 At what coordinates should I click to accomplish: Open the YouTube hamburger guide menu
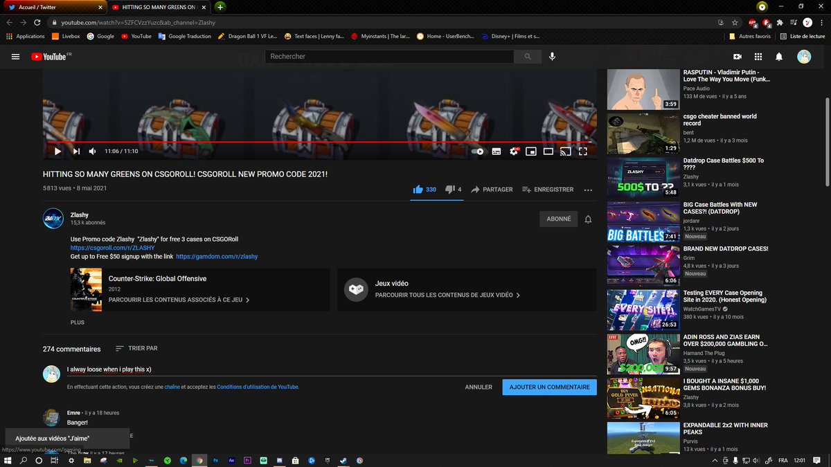pyautogui.click(x=15, y=57)
